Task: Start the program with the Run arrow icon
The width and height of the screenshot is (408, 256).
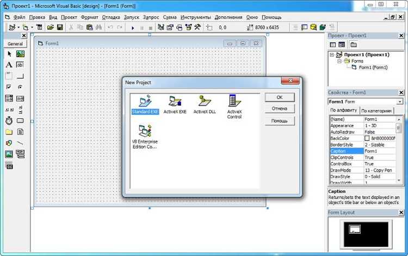Action: coord(133,28)
